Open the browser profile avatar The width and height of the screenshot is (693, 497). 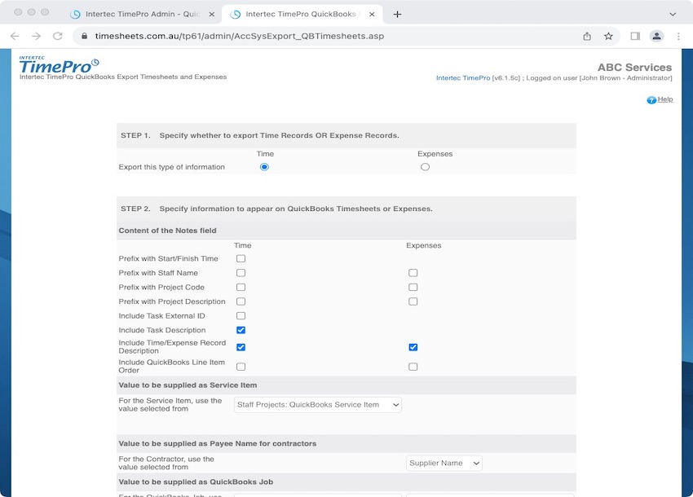(657, 36)
